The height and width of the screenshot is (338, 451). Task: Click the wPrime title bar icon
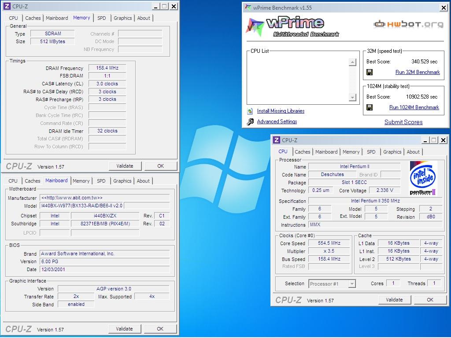pyautogui.click(x=248, y=7)
